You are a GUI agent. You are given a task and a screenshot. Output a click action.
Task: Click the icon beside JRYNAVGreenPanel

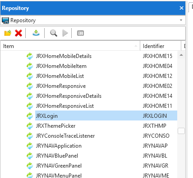(x=30, y=166)
